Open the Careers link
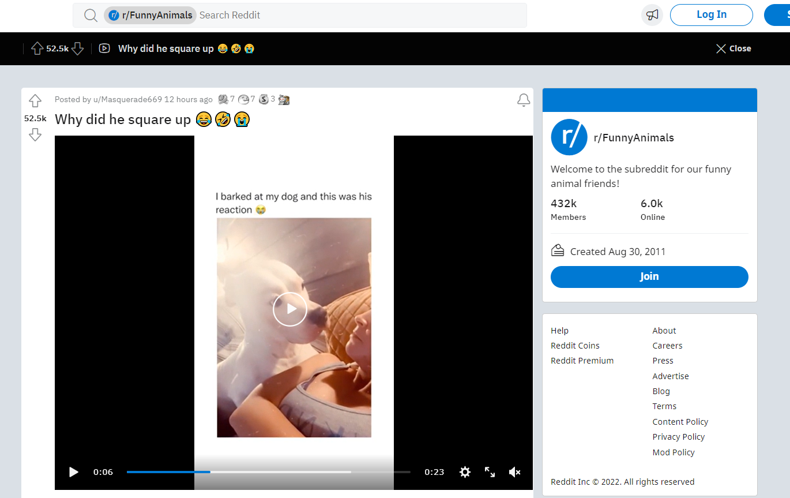 click(667, 346)
